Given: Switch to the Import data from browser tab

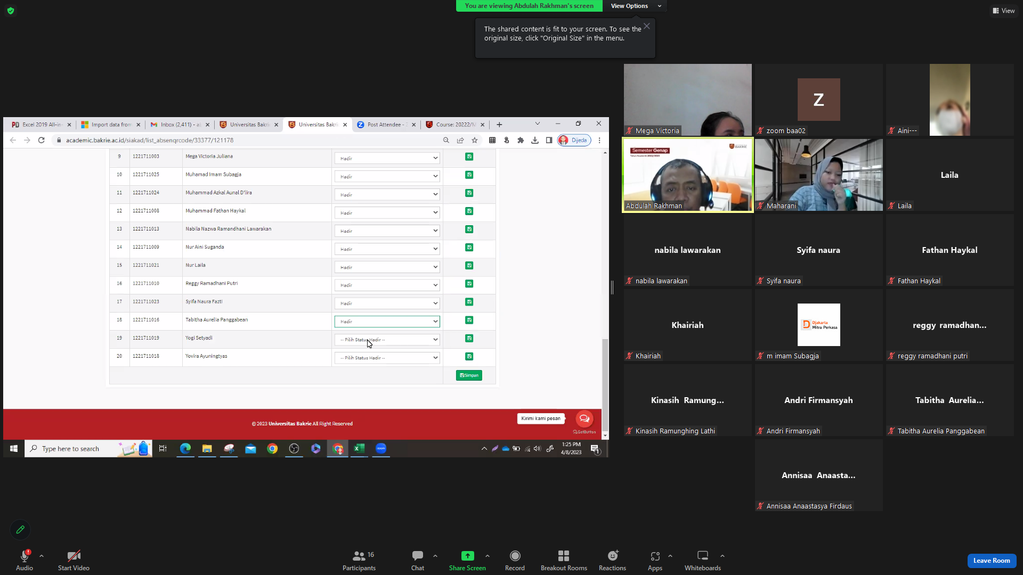Looking at the screenshot, I should click(x=111, y=125).
